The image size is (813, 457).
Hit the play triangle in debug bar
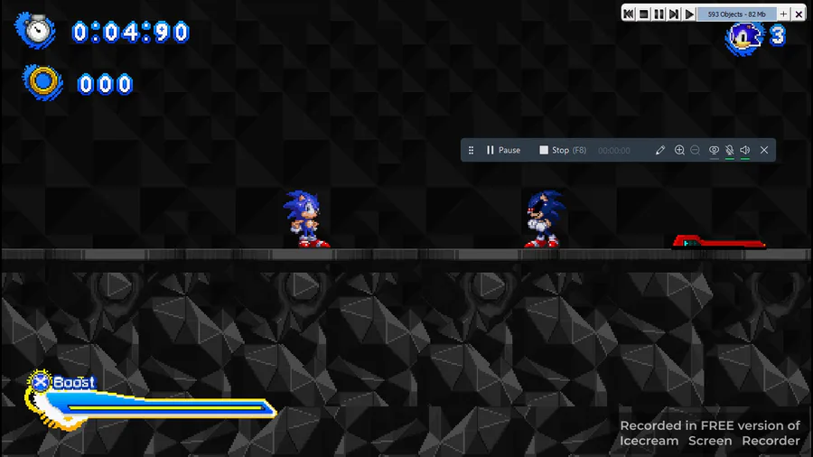click(x=689, y=14)
